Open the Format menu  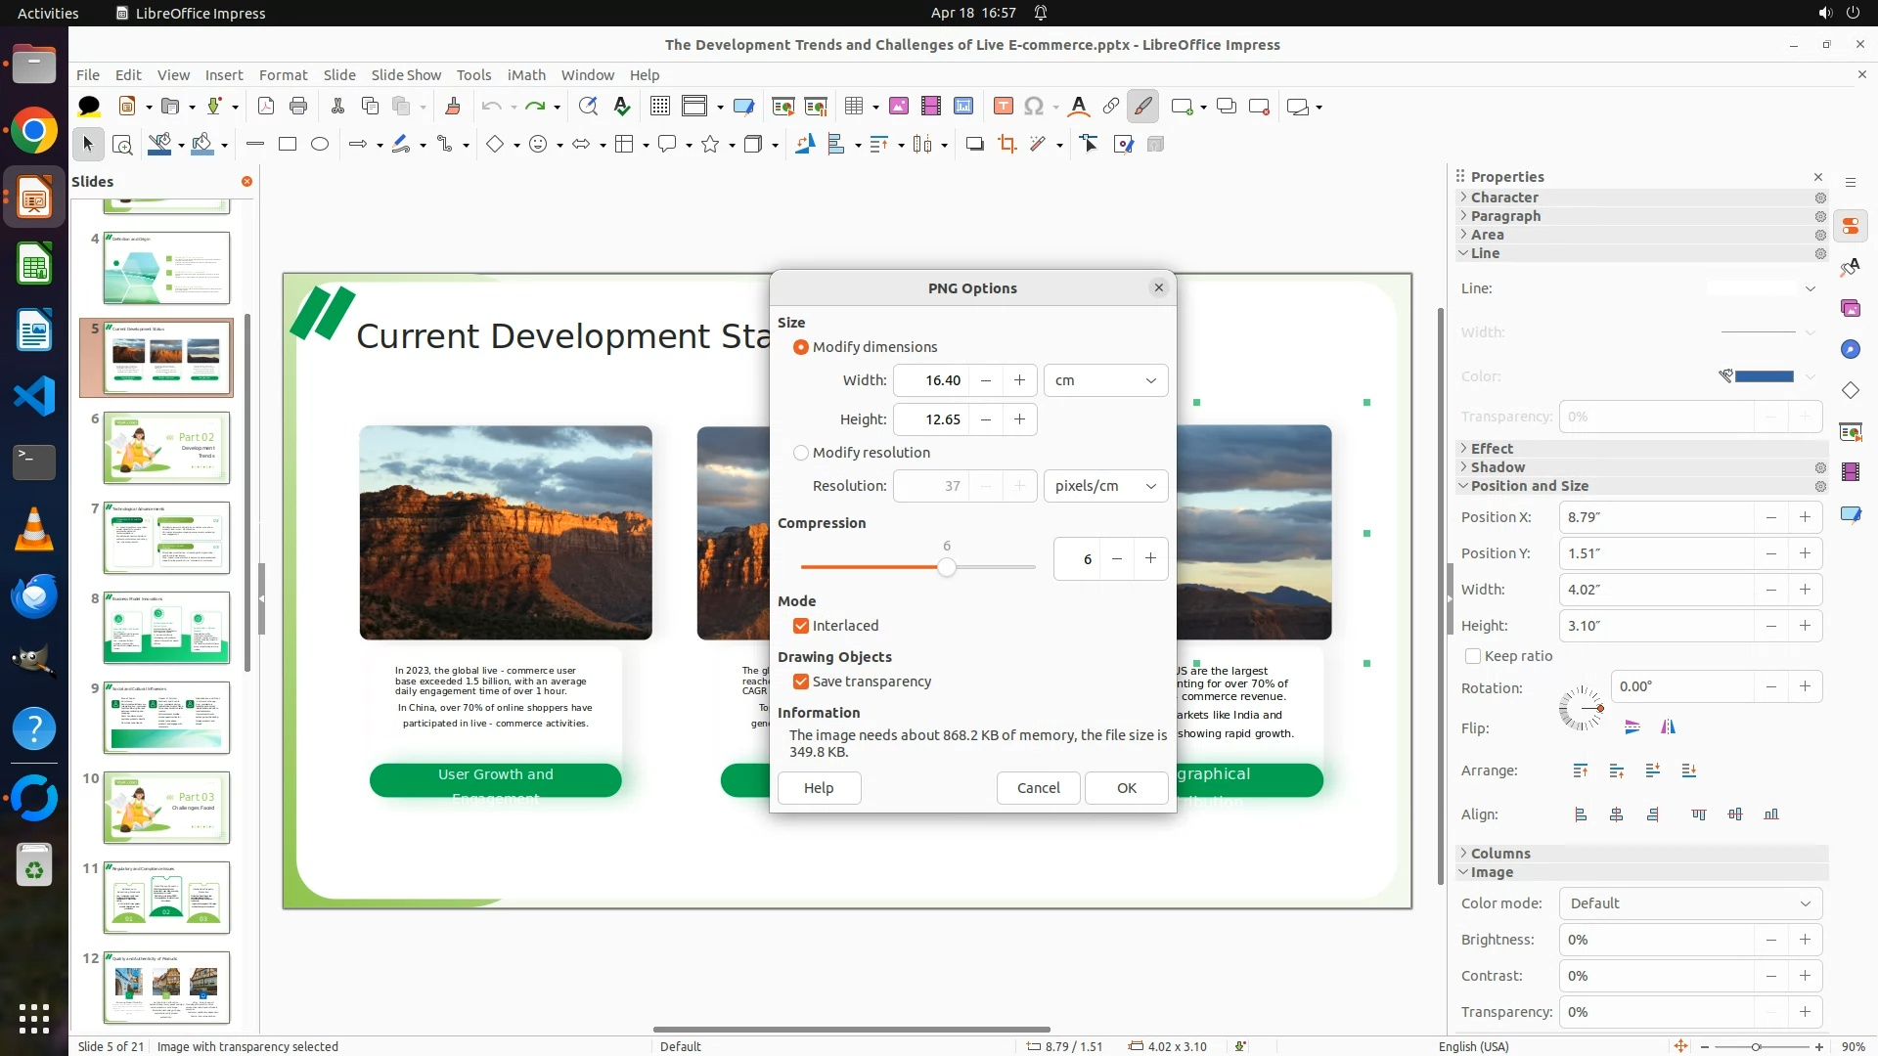point(283,75)
